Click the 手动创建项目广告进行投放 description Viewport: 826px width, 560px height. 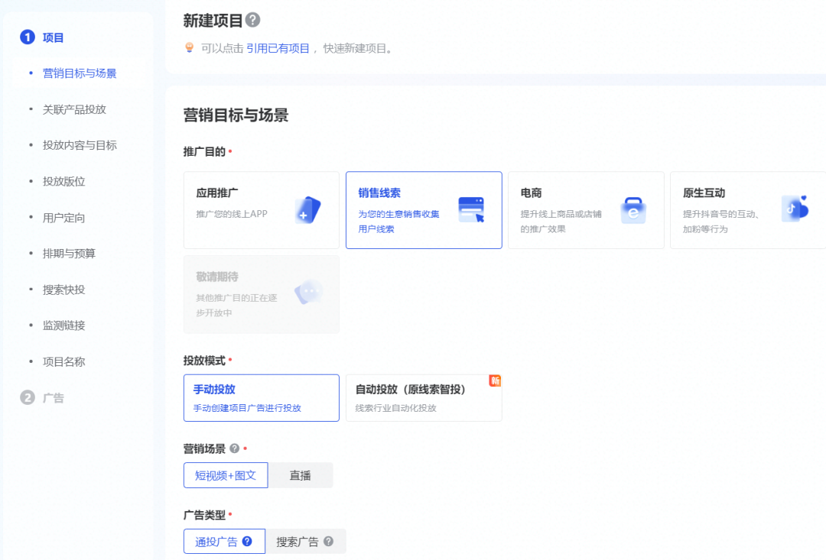click(247, 408)
